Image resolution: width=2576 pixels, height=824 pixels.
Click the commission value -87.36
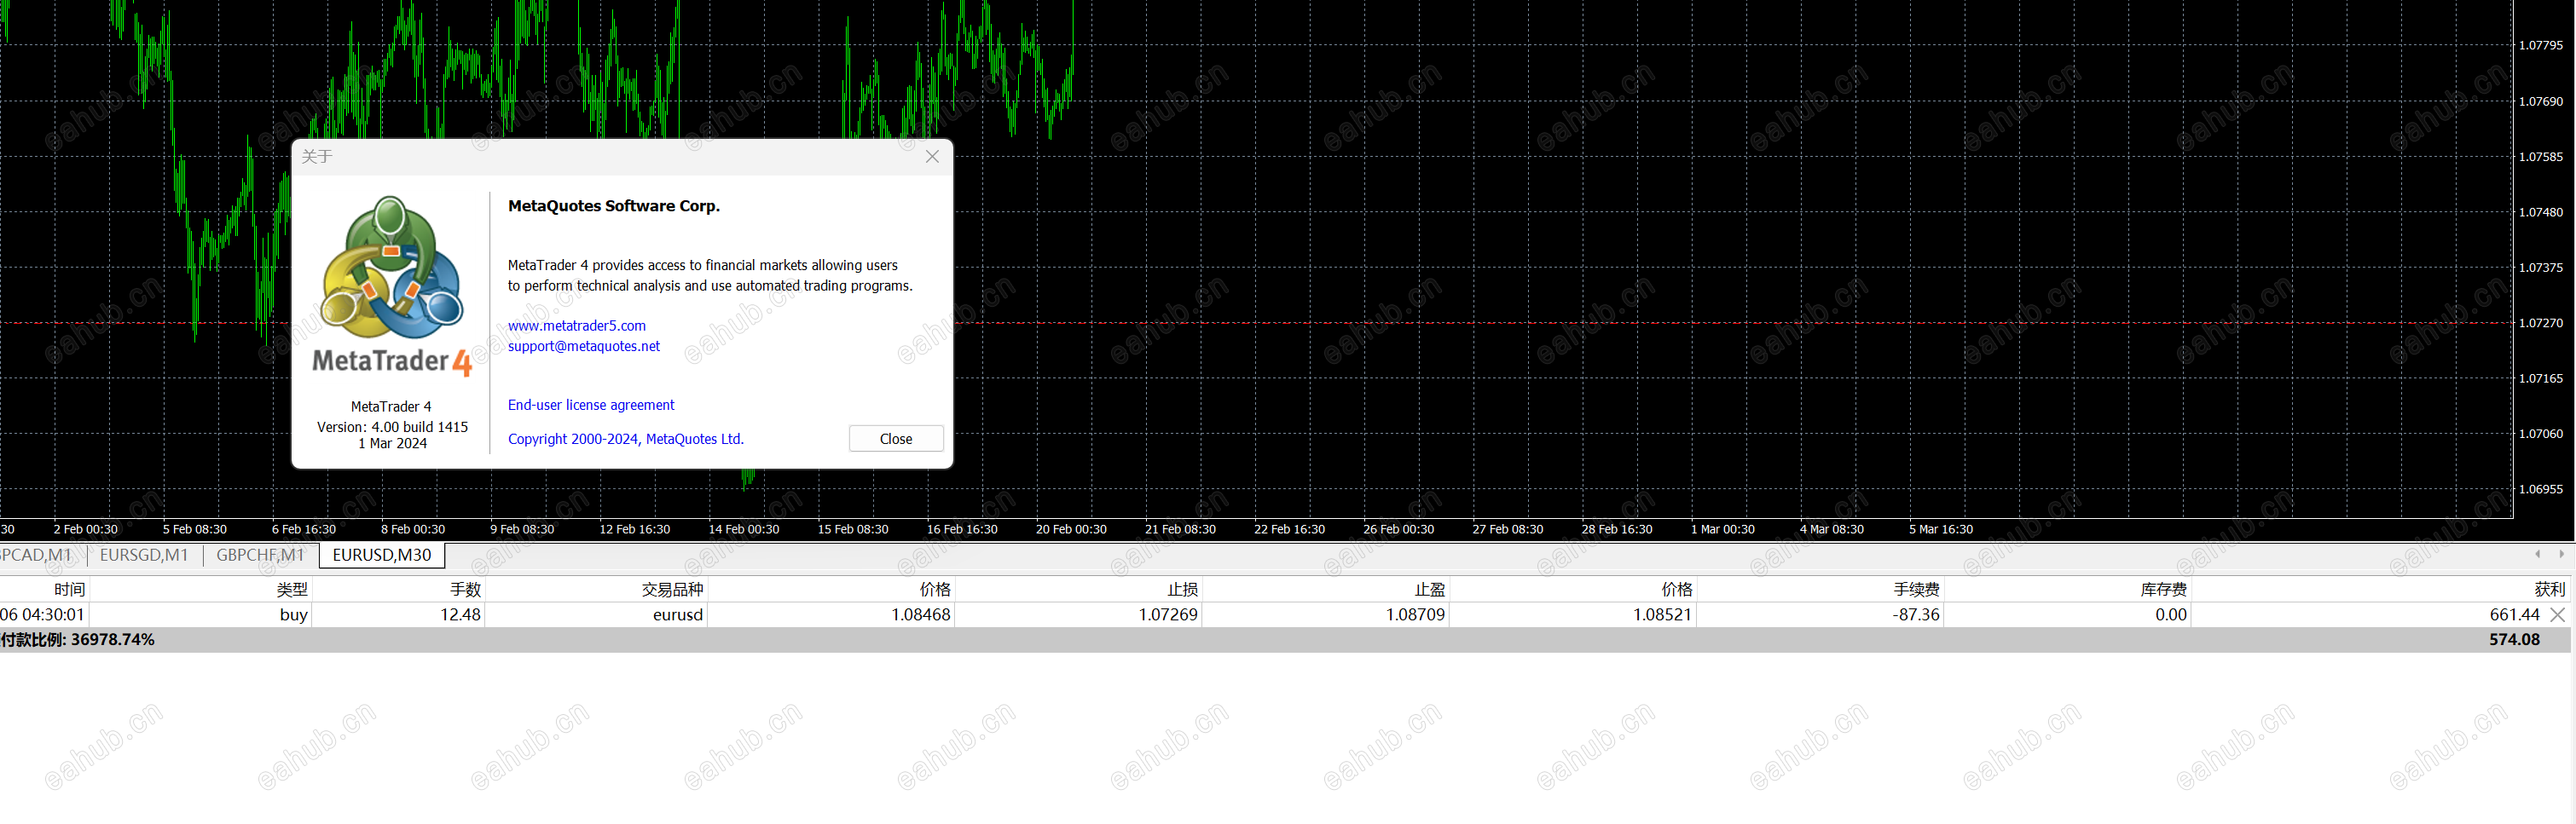1915,615
